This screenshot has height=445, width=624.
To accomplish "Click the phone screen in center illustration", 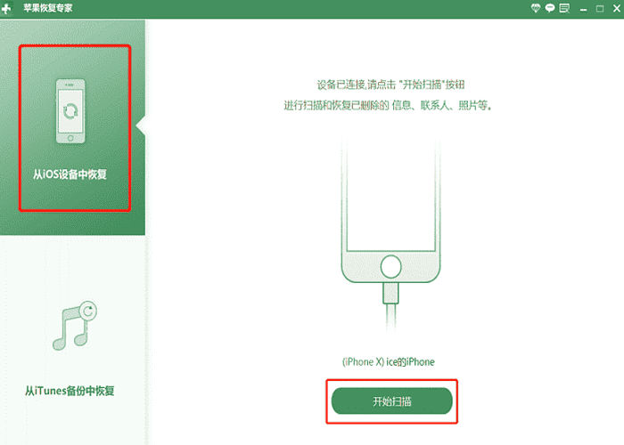I will [x=390, y=197].
